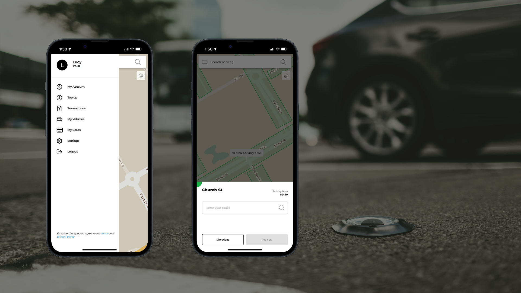Click the hamburger menu on map screen

(x=204, y=62)
